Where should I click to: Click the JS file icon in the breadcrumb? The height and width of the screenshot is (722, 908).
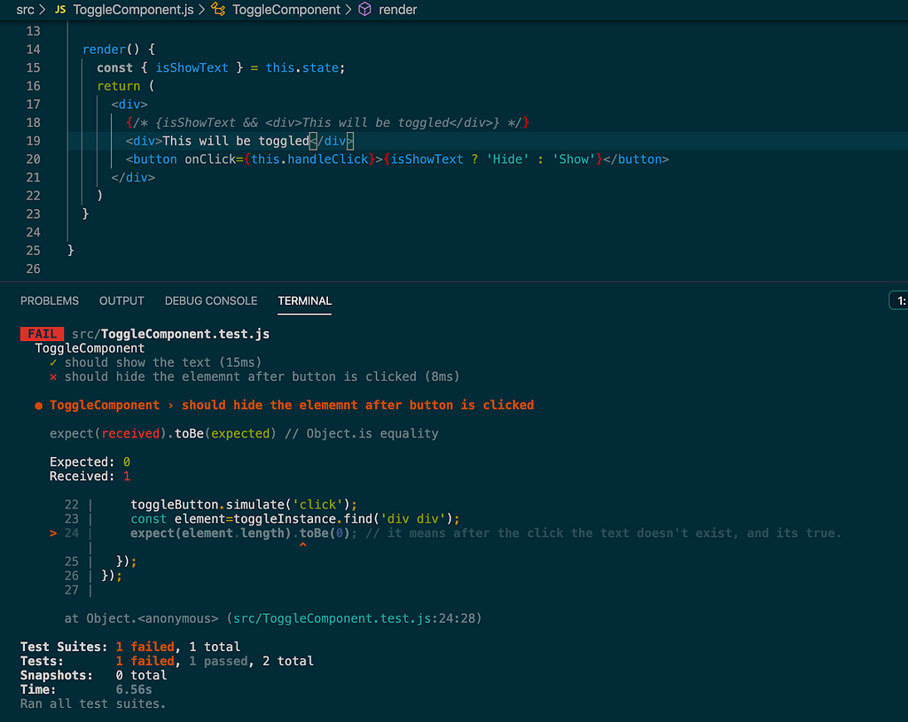pos(59,10)
